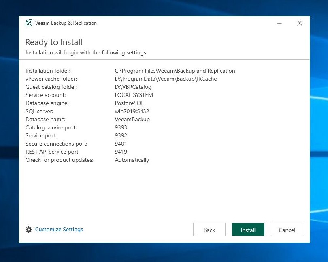328x262 pixels.
Task: Cancel the setup with the Cancel button
Action: 287,230
